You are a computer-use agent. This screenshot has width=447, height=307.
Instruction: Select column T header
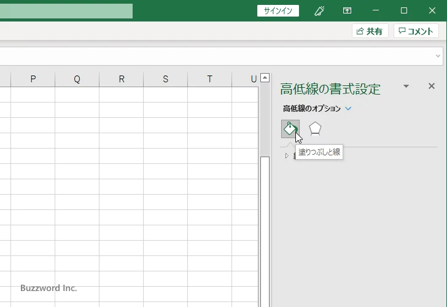209,79
